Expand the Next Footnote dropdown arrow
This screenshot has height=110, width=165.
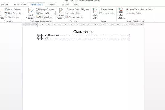click(23, 13)
